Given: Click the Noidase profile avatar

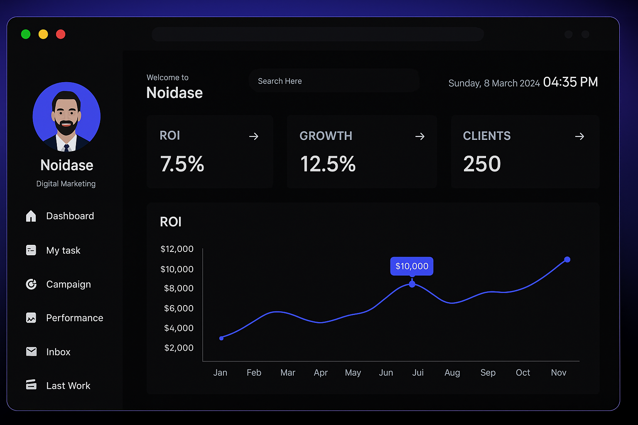Looking at the screenshot, I should [x=66, y=117].
